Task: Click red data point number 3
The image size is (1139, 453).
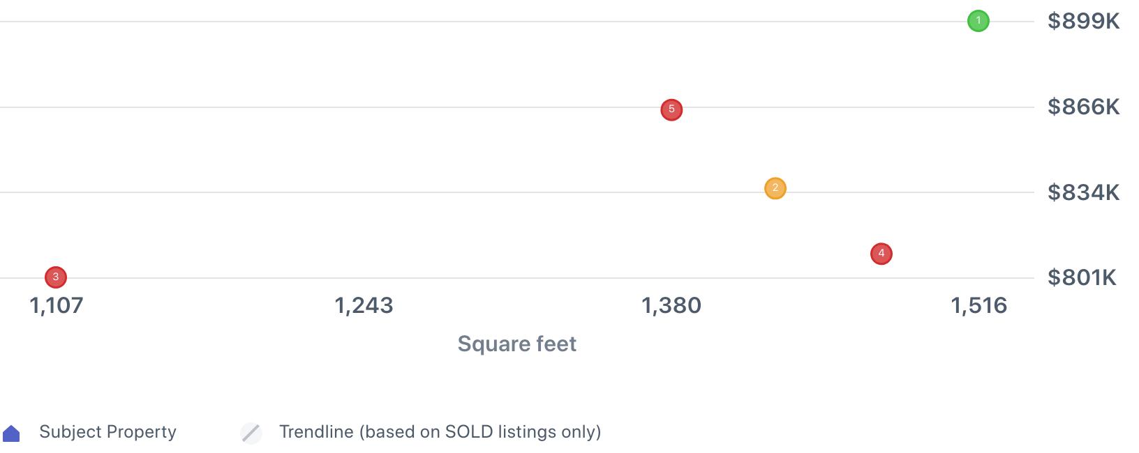Action: click(56, 277)
